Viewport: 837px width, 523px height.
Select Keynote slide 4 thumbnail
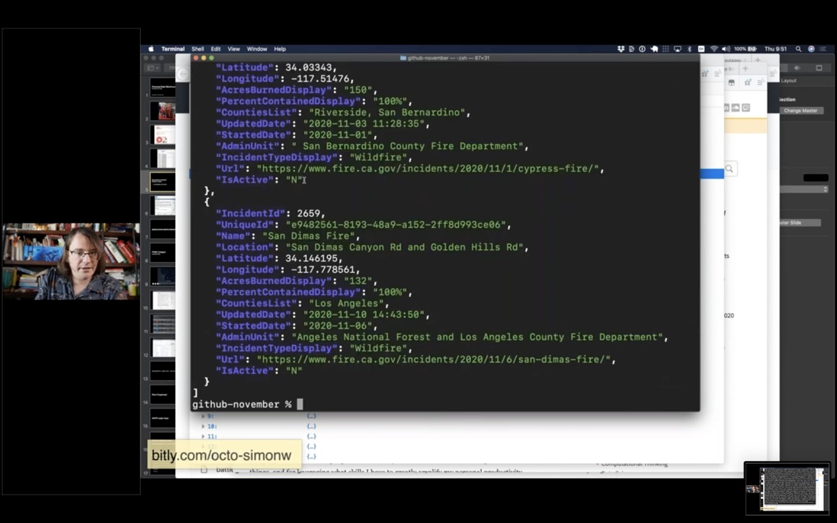coord(163,158)
